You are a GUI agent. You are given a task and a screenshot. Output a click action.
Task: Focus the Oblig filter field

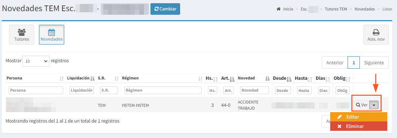coord(343,90)
